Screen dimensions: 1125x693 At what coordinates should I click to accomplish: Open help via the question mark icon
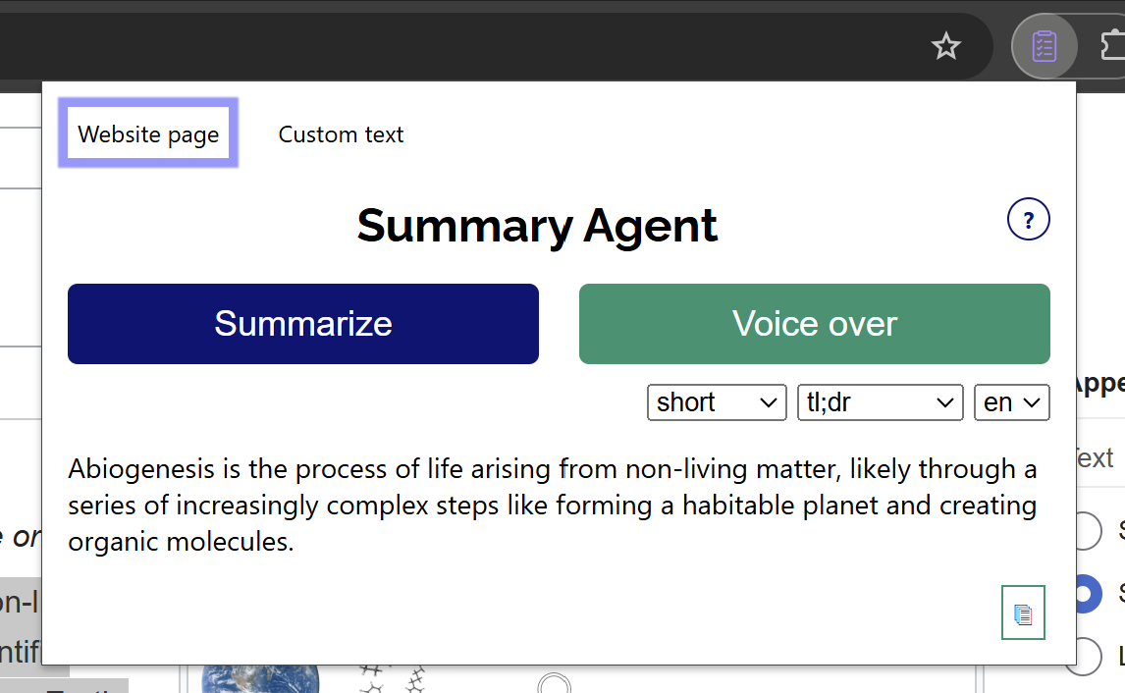tap(1028, 219)
